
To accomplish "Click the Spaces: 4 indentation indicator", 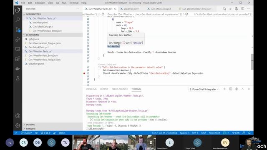I will [x=185, y=133].
